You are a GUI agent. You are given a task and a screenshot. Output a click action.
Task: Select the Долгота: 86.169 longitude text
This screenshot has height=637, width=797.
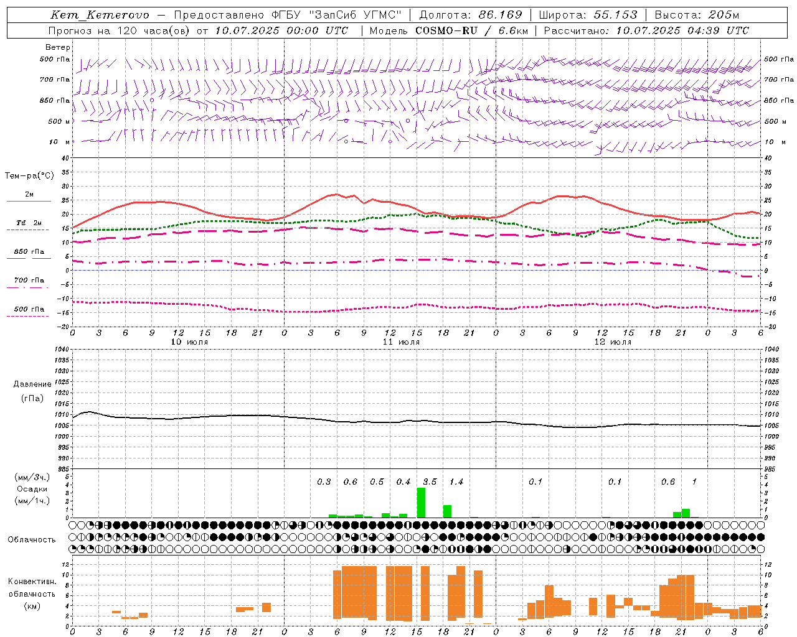471,15
